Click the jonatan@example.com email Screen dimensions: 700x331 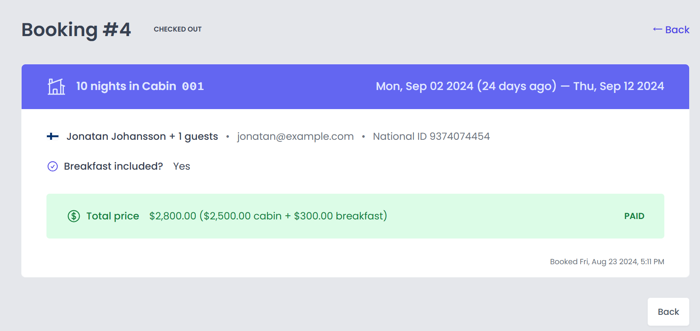(295, 136)
